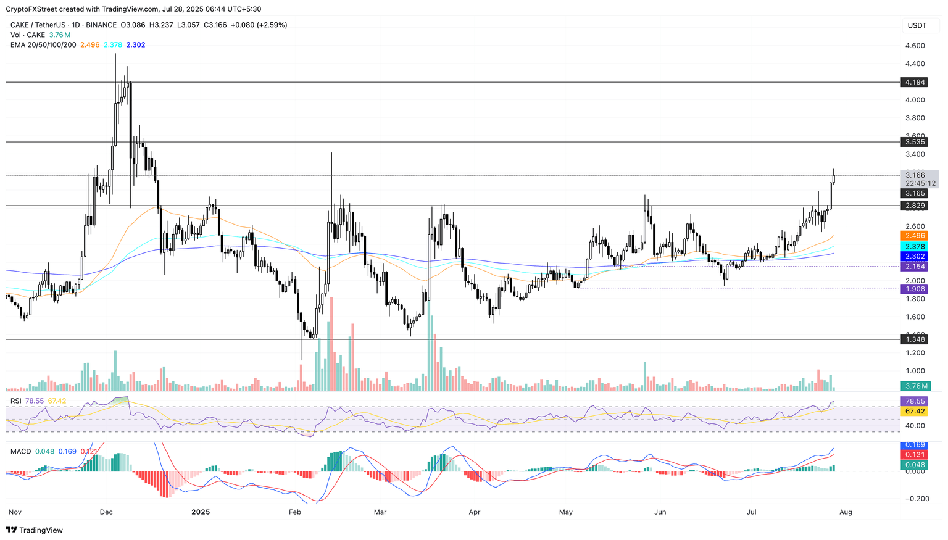Click the purple 2.154 price axis label
The width and height of the screenshot is (948, 540).
coord(915,267)
